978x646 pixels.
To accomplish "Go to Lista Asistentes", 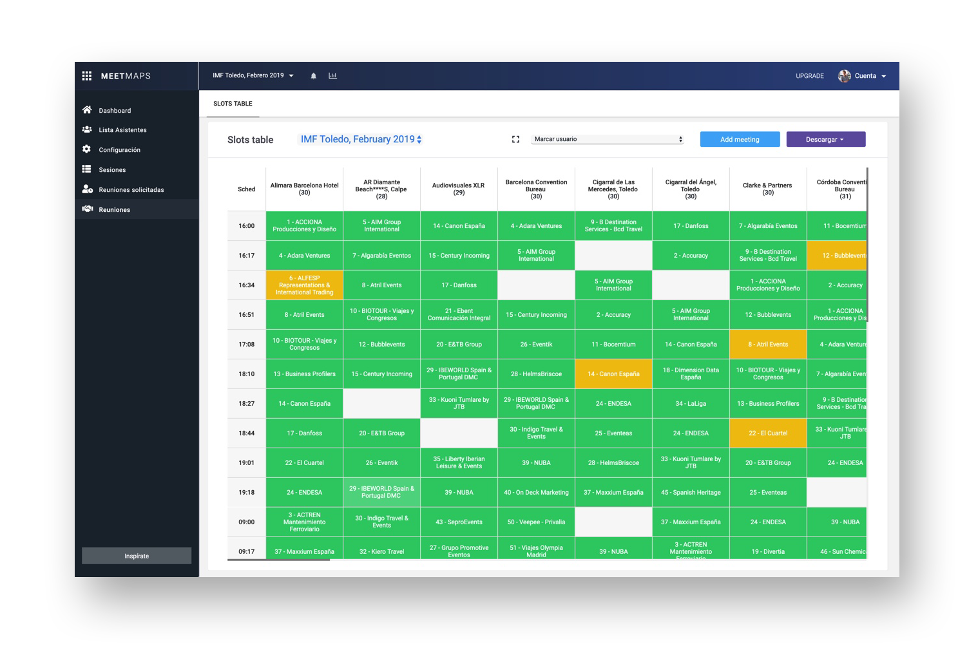I will coord(137,129).
